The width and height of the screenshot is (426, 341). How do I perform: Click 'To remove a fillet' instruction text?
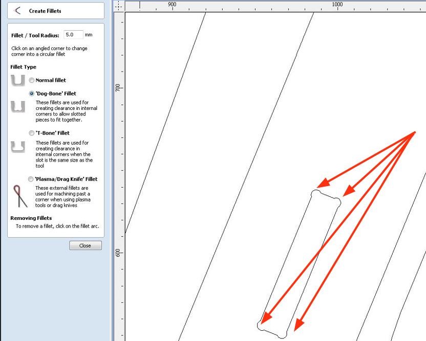pyautogui.click(x=57, y=226)
